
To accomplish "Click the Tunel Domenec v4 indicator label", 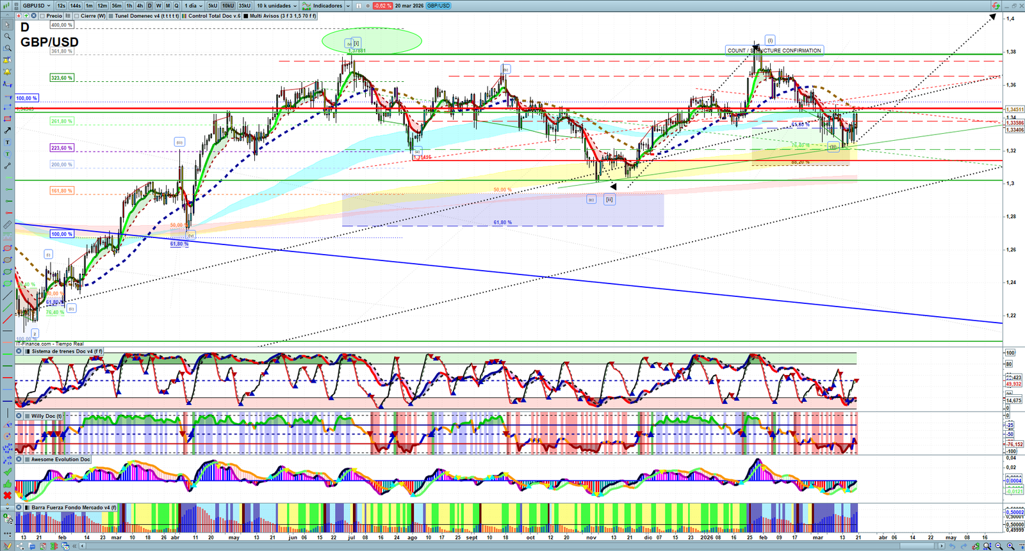I will click(x=147, y=16).
